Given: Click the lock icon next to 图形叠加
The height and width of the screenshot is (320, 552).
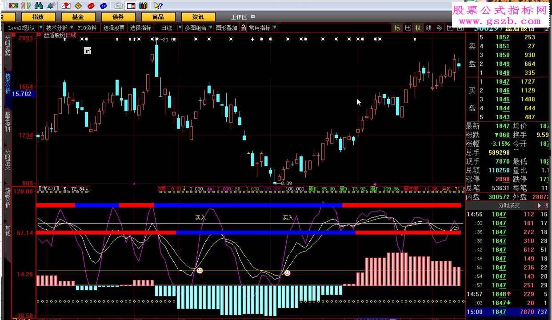Looking at the screenshot, I should coord(243,28).
